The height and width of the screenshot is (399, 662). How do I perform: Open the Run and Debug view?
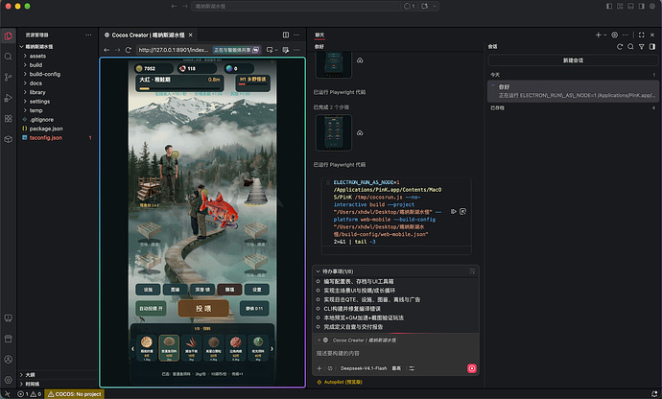pos(8,98)
